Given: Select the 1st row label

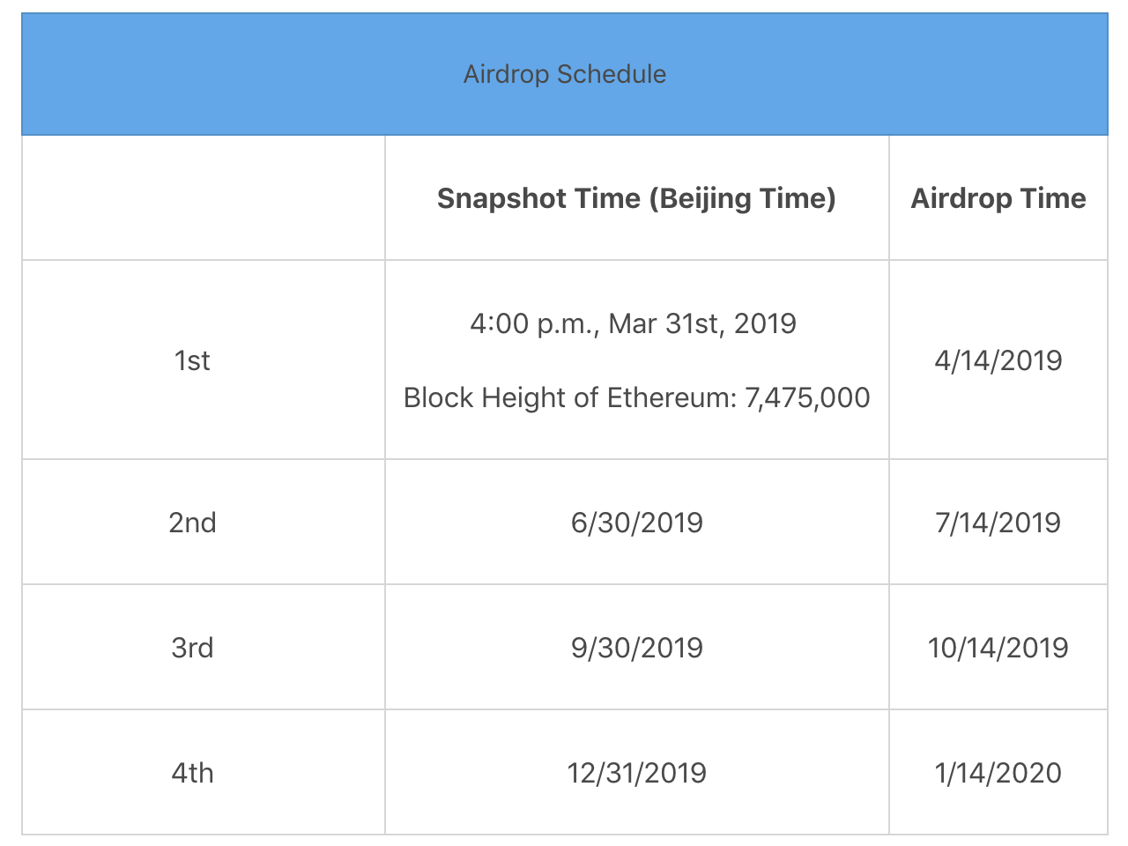Looking at the screenshot, I should 192,360.
